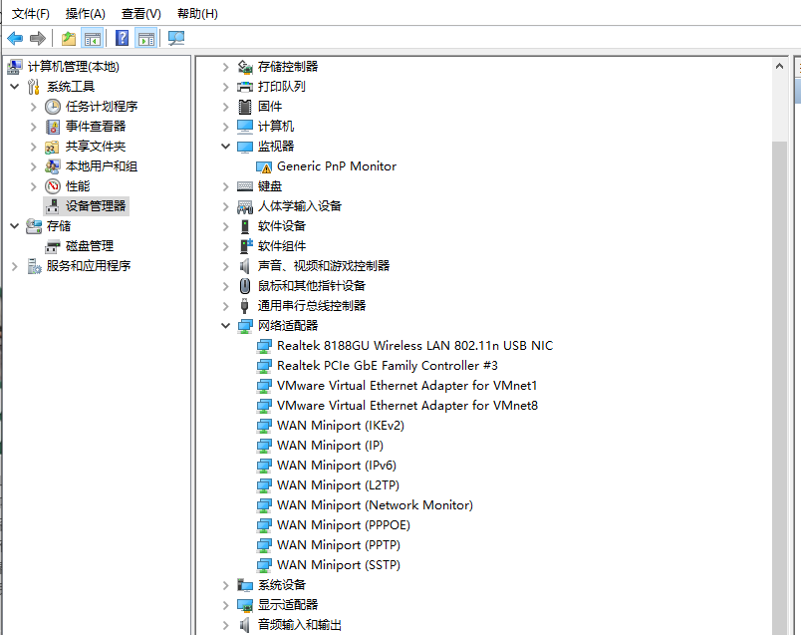This screenshot has height=635, width=801.
Task: Expand the 服务和应用程序 node
Action: 15,266
